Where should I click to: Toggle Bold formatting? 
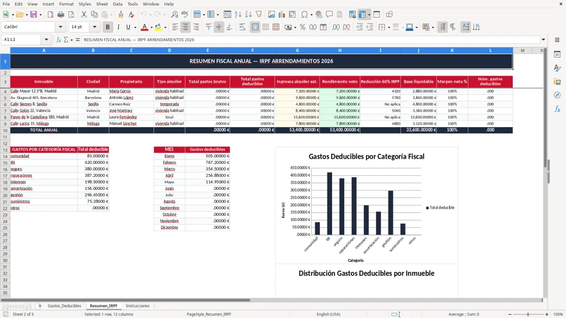coord(108,27)
